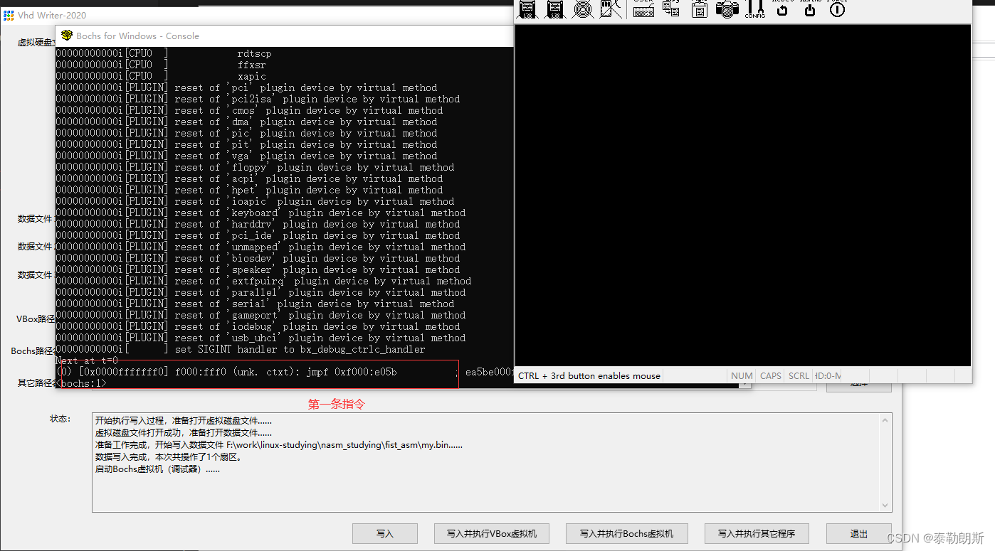Click the Copy icon in Bochs toolbar
Screen dimensions: 995x551
[x=671, y=9]
